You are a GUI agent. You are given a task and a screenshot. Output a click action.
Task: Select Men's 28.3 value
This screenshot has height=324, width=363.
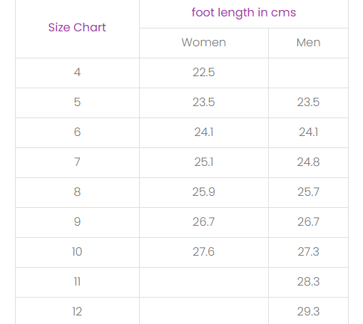(x=308, y=281)
